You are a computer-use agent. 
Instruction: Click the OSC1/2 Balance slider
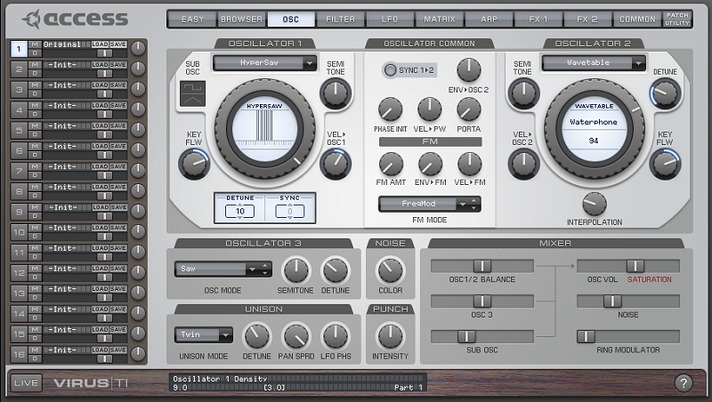[x=481, y=266]
